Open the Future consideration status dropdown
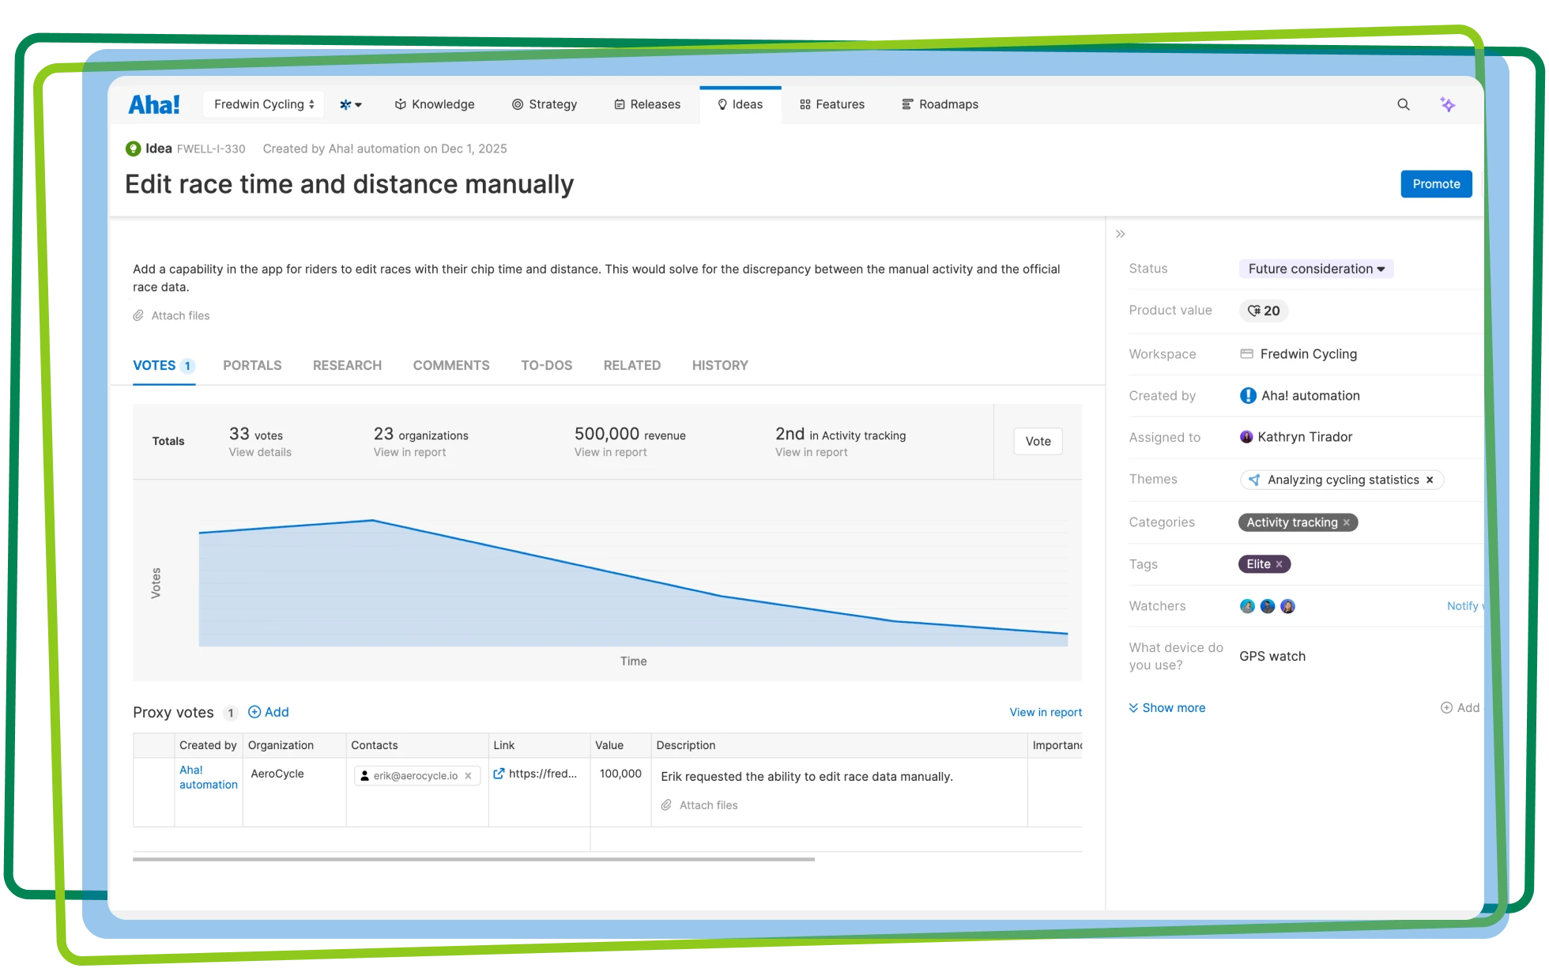The image size is (1549, 972). 1316,269
